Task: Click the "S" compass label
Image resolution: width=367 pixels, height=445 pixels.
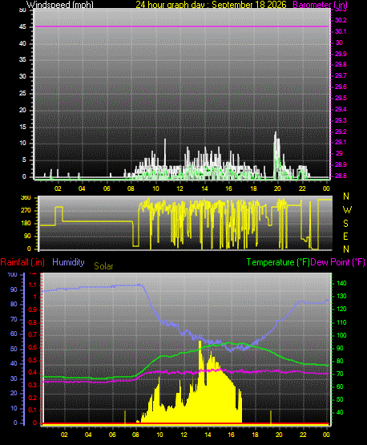Action: tap(345, 224)
